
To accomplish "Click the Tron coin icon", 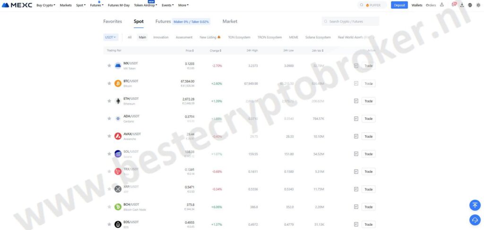I will pyautogui.click(x=118, y=172).
